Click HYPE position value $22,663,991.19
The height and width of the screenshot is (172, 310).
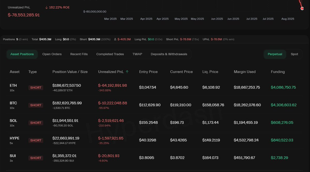click(x=66, y=138)
